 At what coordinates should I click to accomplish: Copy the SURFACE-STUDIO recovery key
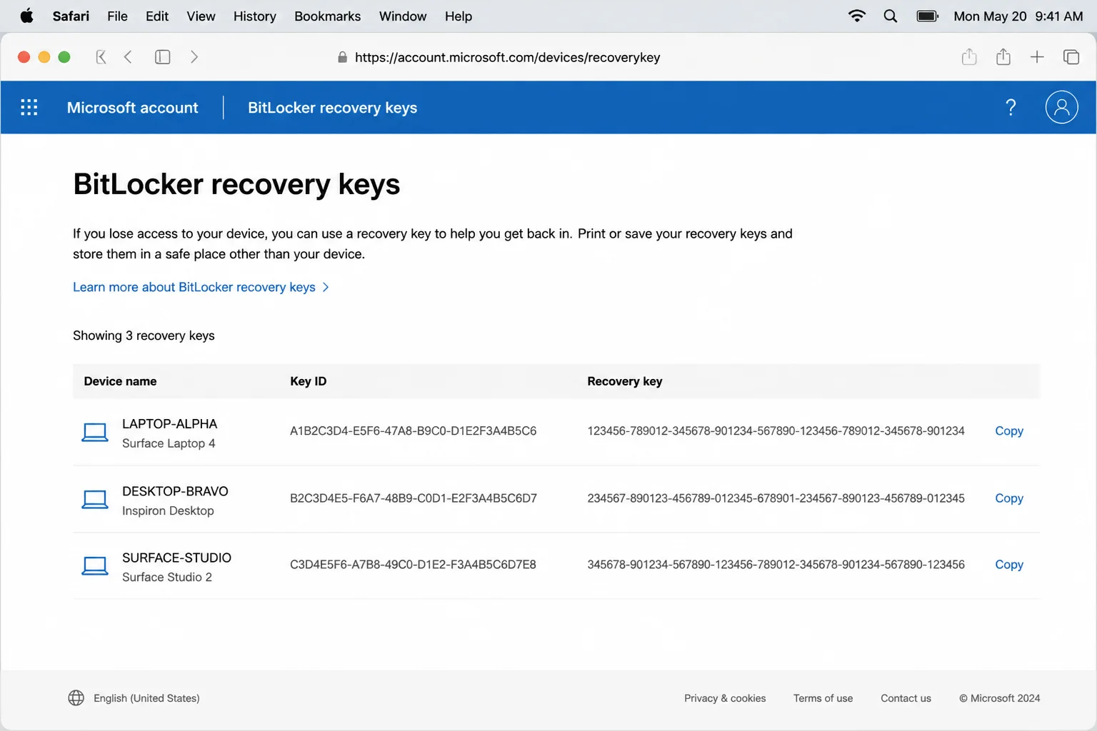click(x=1009, y=565)
